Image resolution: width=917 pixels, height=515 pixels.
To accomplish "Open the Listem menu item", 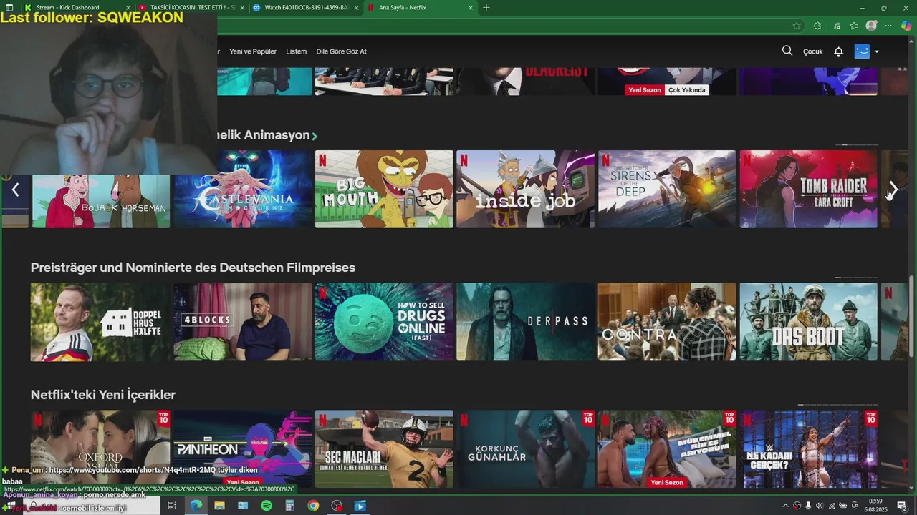I will point(296,51).
